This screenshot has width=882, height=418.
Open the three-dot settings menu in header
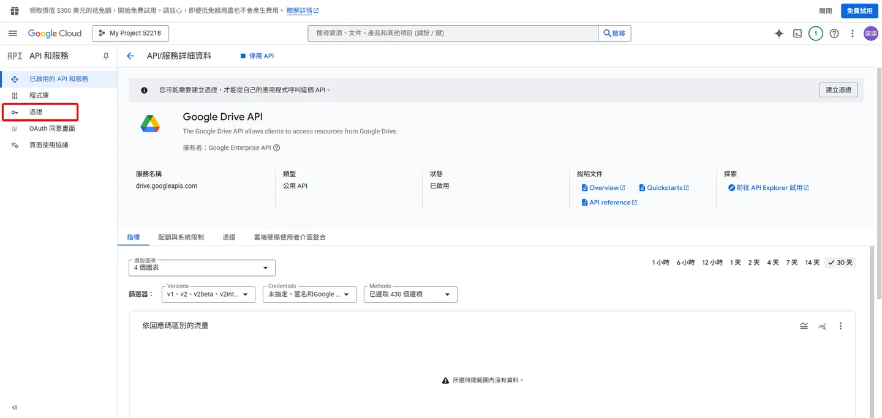tap(853, 34)
